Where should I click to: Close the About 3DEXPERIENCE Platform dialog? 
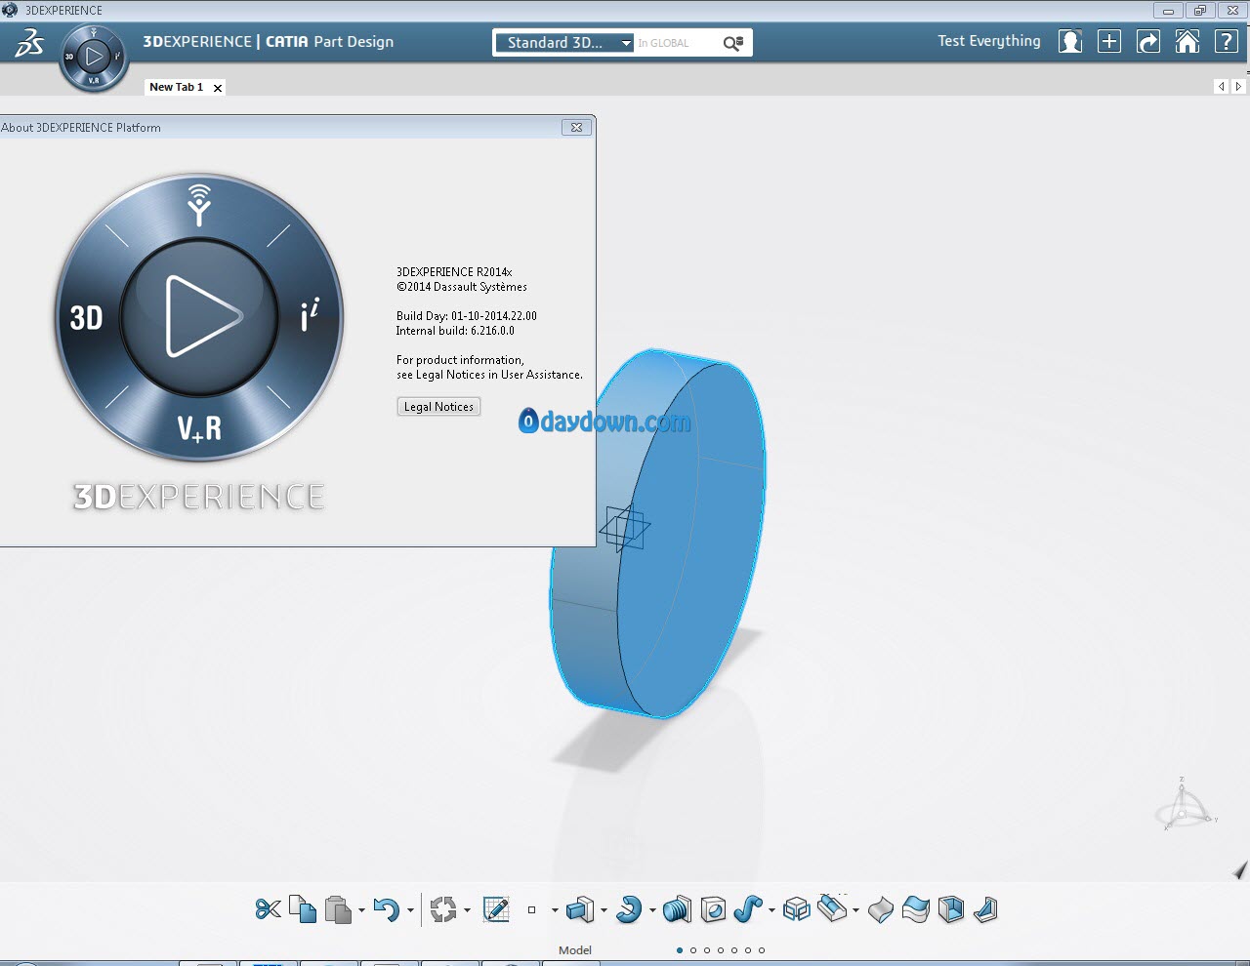pyautogui.click(x=576, y=127)
